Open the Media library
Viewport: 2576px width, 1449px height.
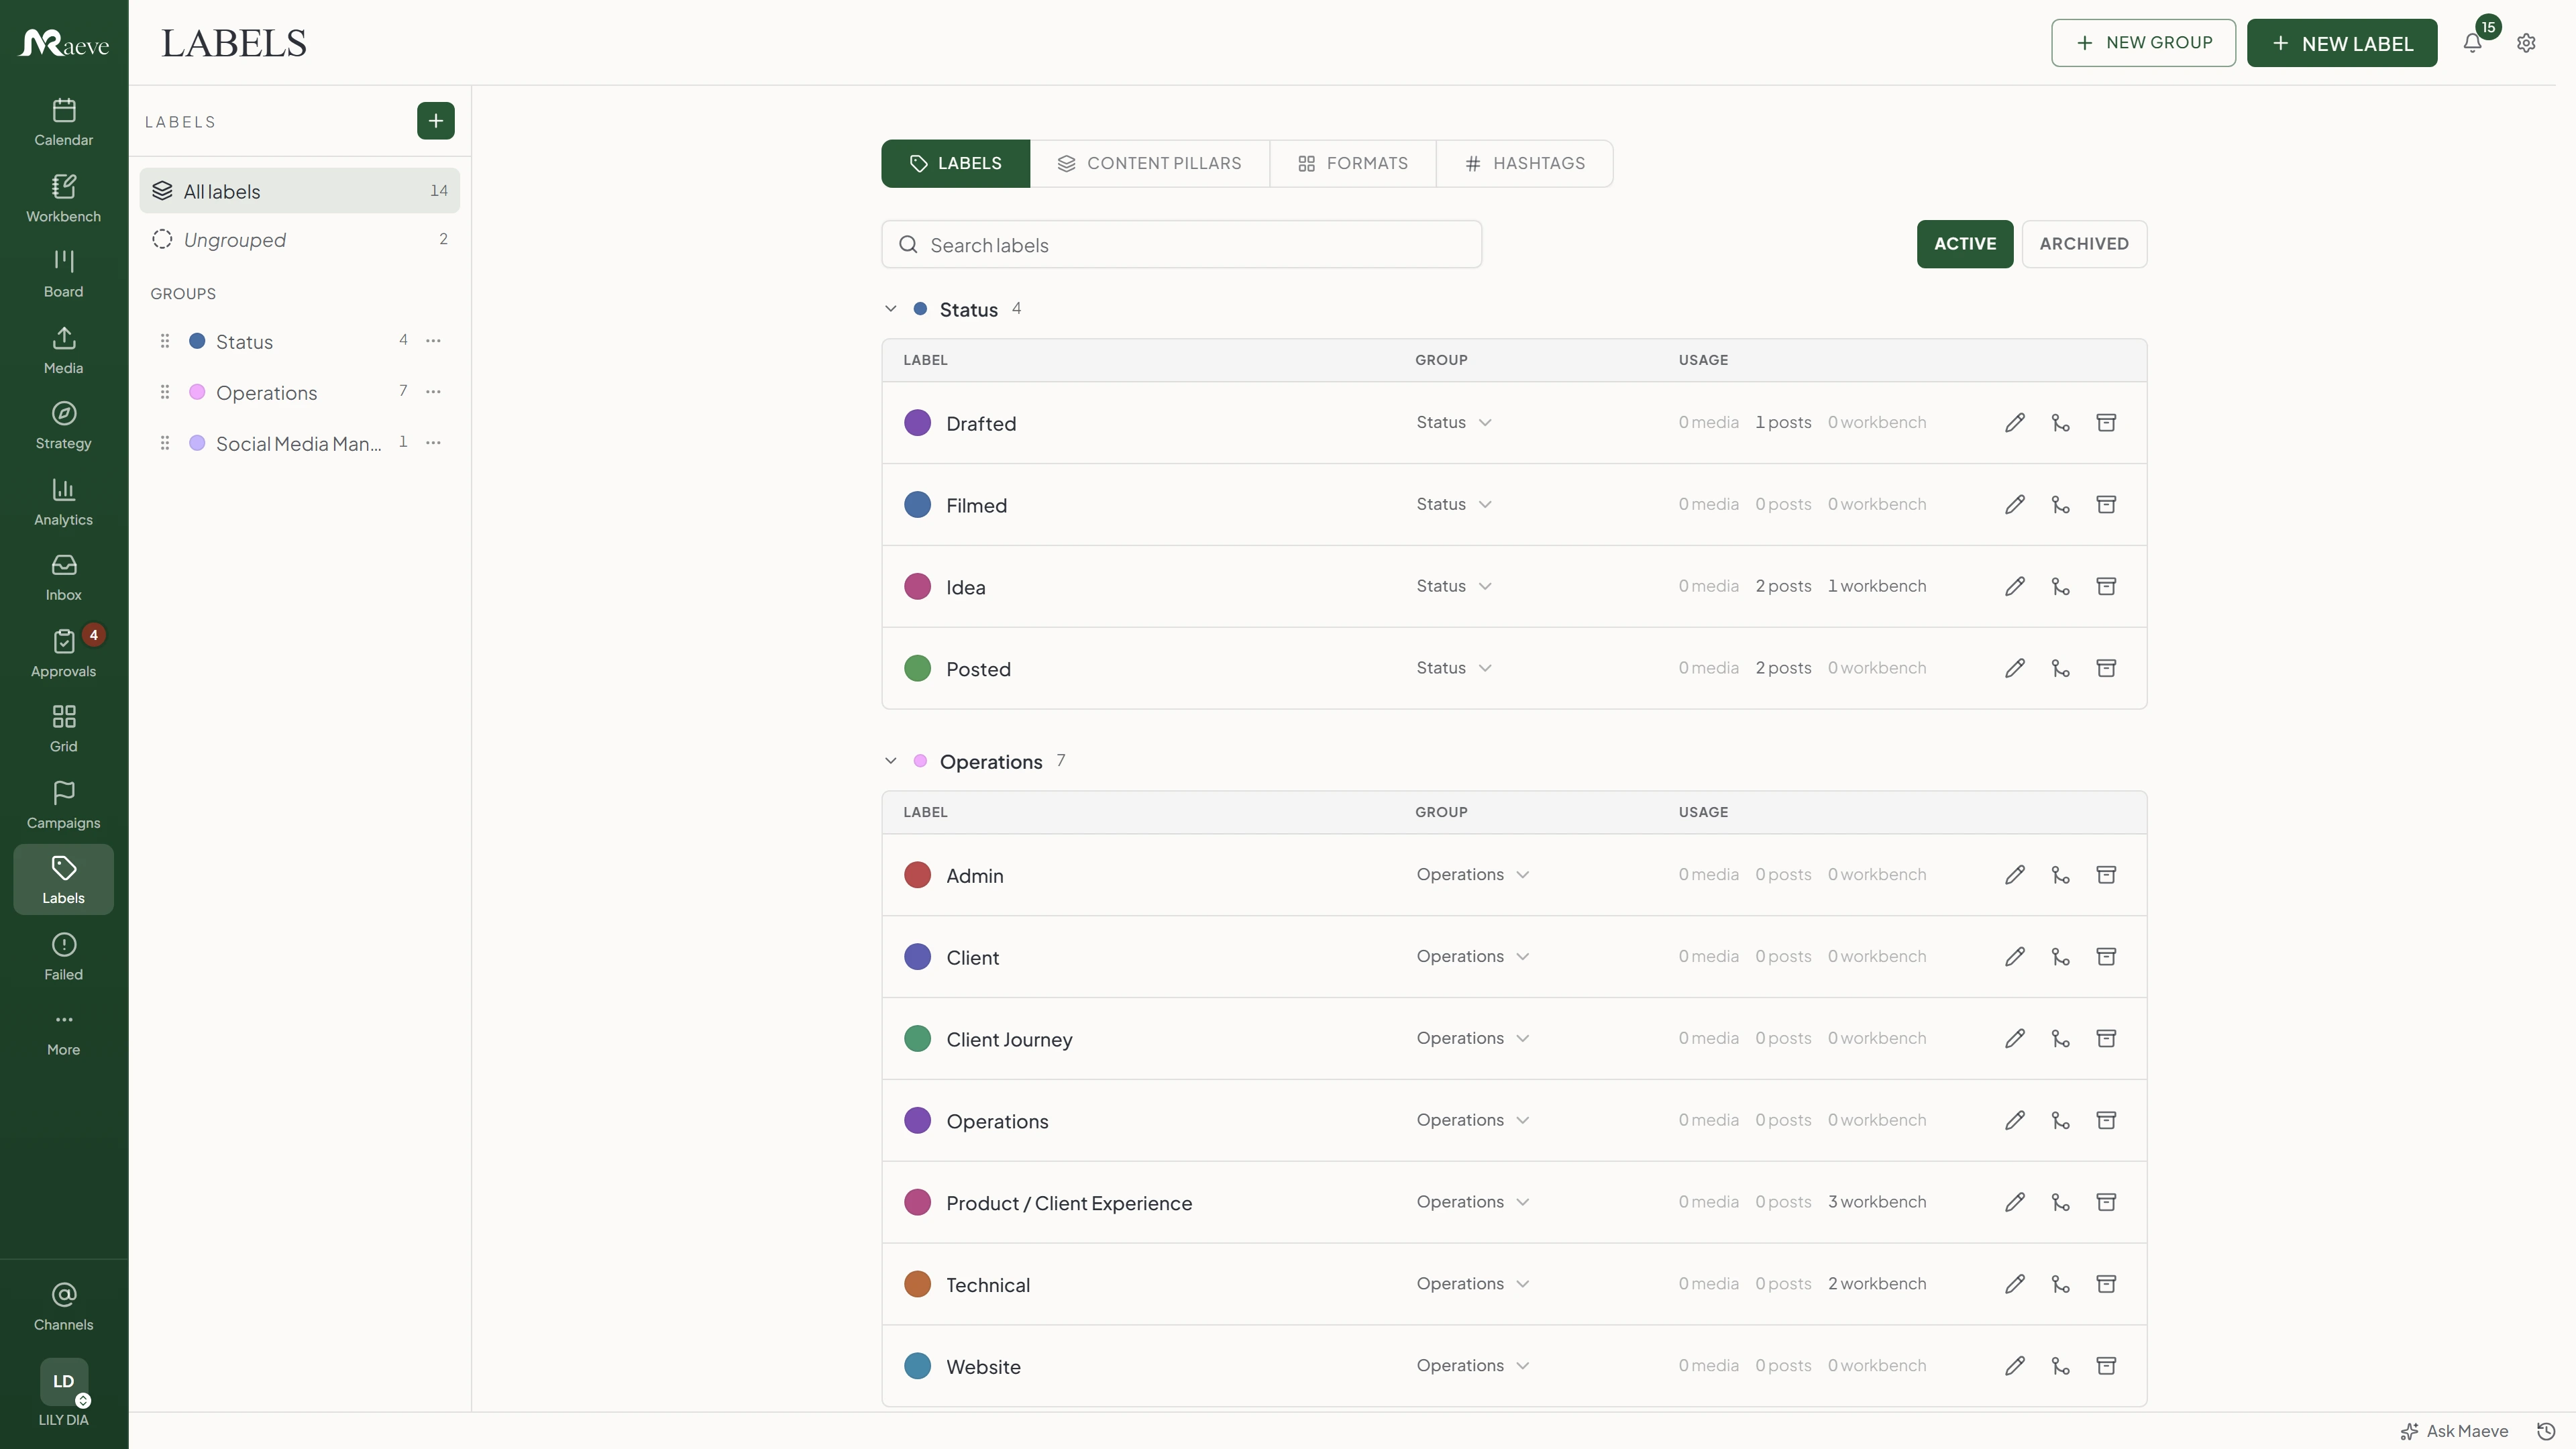coord(63,350)
